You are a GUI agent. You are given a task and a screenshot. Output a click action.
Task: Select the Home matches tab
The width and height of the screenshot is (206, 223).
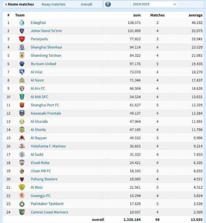tap(20, 4)
